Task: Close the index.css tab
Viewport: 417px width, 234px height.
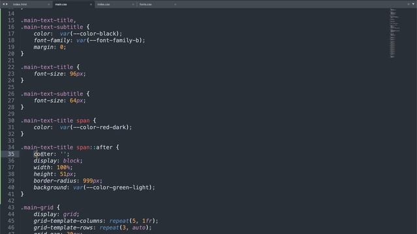Action: point(133,5)
